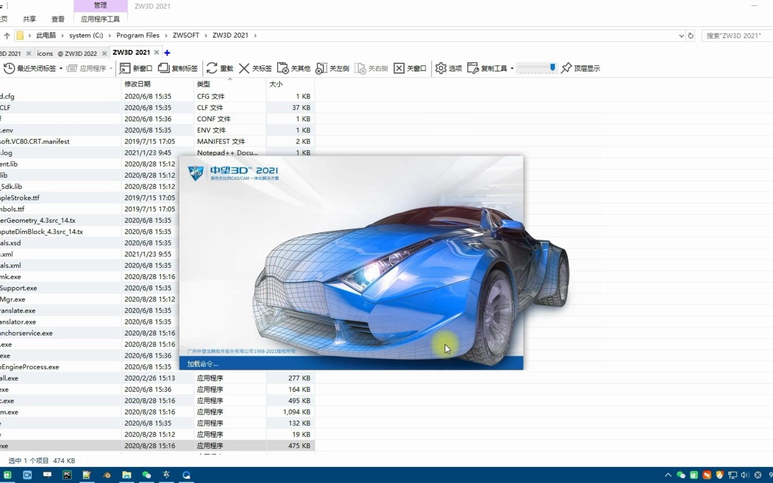Switch to icons @ ZW3D 2022 tab
This screenshot has width=773, height=483.
(67, 53)
